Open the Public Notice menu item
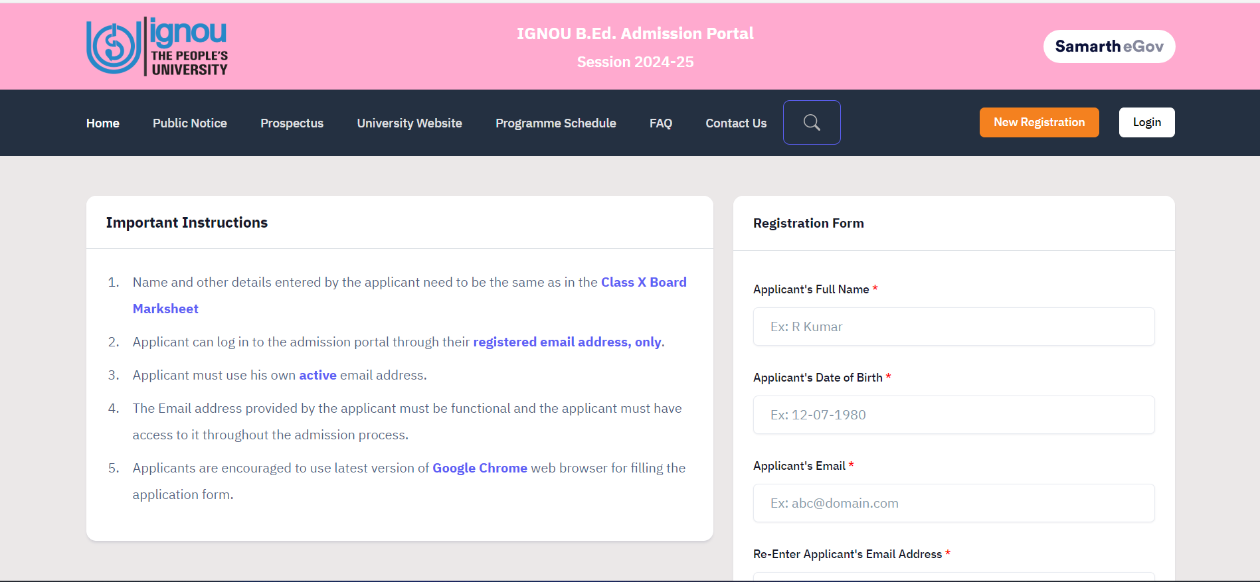 tap(190, 123)
